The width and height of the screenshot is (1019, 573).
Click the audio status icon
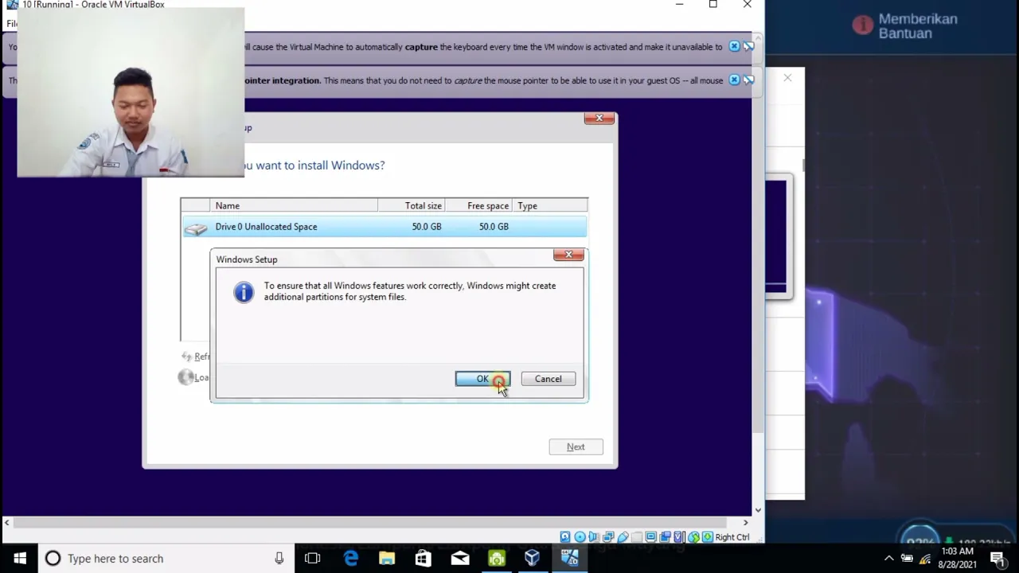(x=594, y=537)
